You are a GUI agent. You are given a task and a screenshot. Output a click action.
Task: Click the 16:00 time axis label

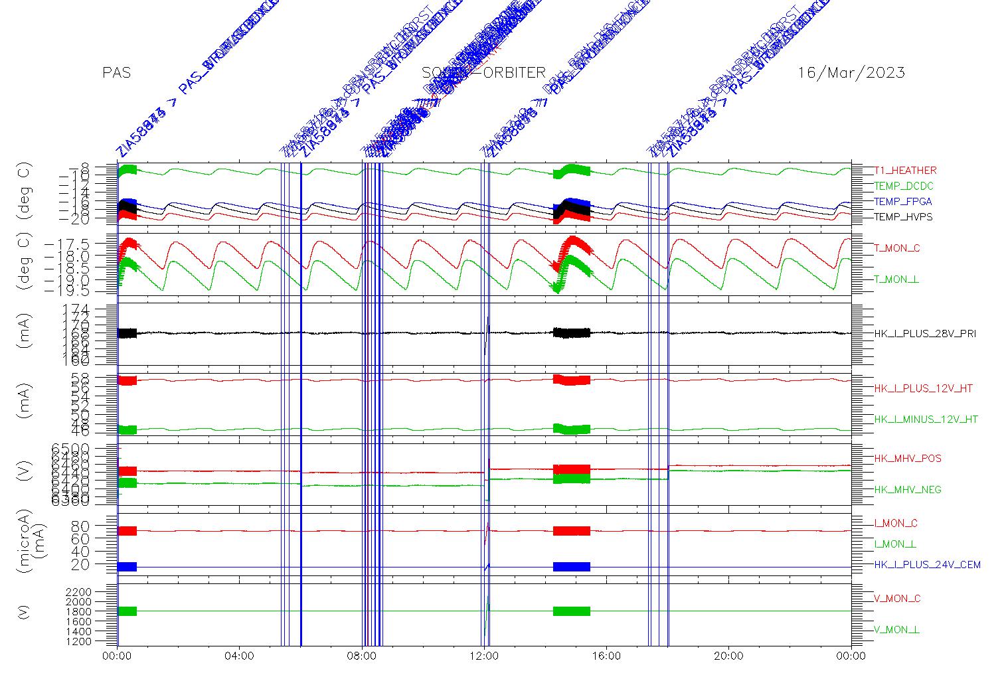606,656
